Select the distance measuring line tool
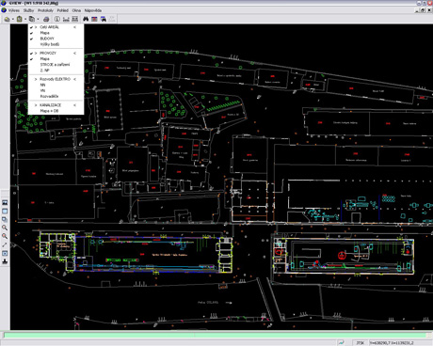The height and width of the screenshot is (346, 433). 5,244
